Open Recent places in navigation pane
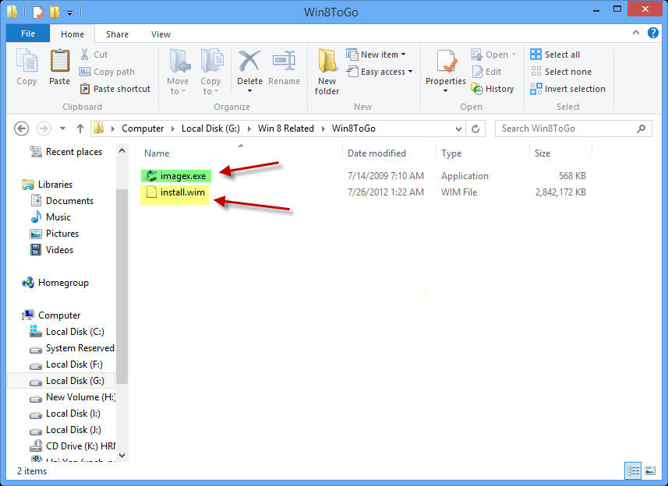668x486 pixels. (x=66, y=152)
